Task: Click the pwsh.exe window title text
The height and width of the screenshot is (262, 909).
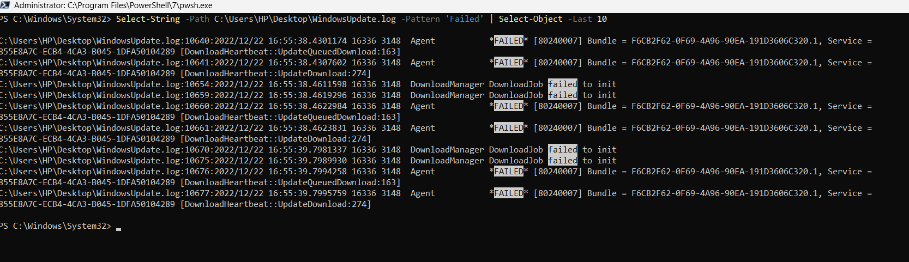Action: coord(113,5)
